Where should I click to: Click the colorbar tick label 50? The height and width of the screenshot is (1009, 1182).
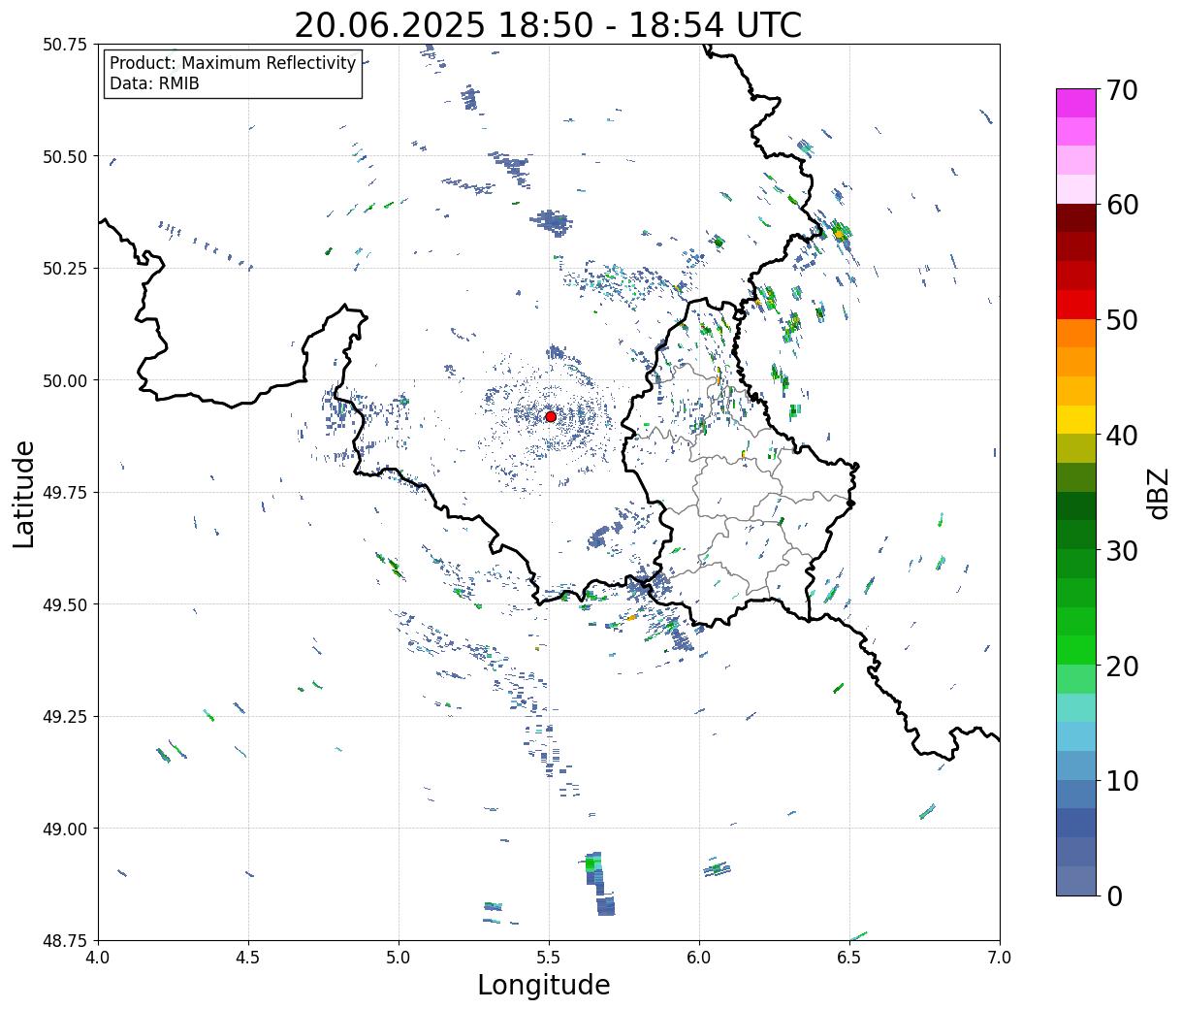pyautogui.click(x=1121, y=320)
